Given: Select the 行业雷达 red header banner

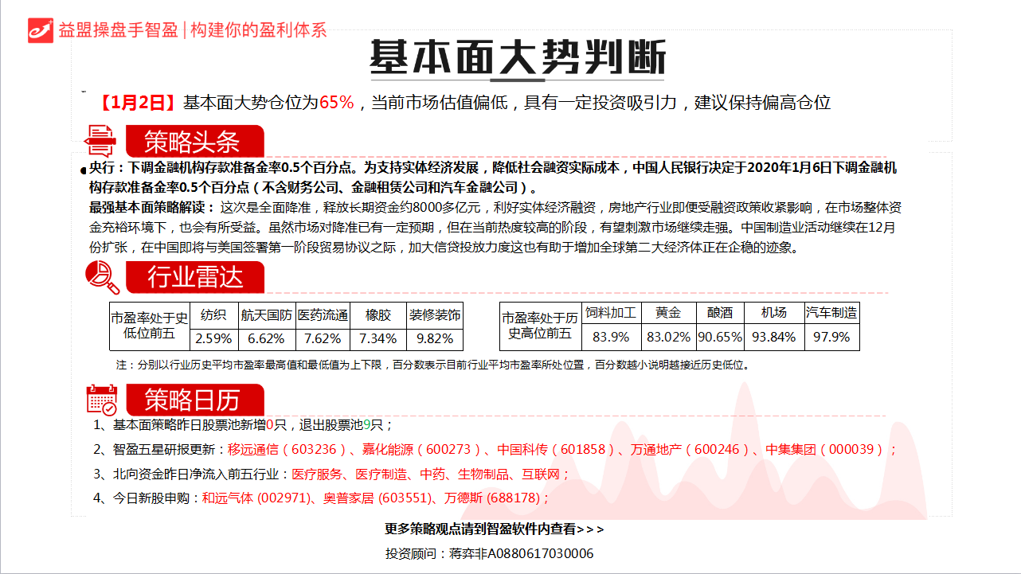Looking at the screenshot, I should (194, 277).
